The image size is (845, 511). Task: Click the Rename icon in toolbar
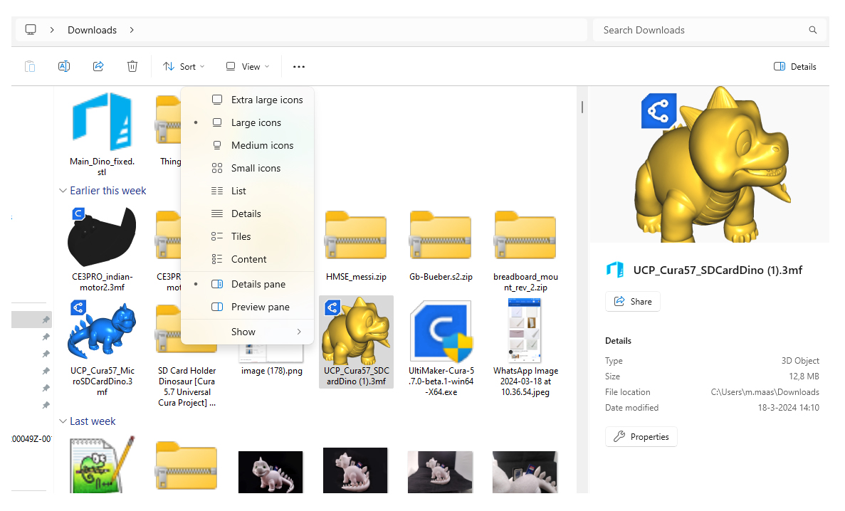click(x=64, y=66)
